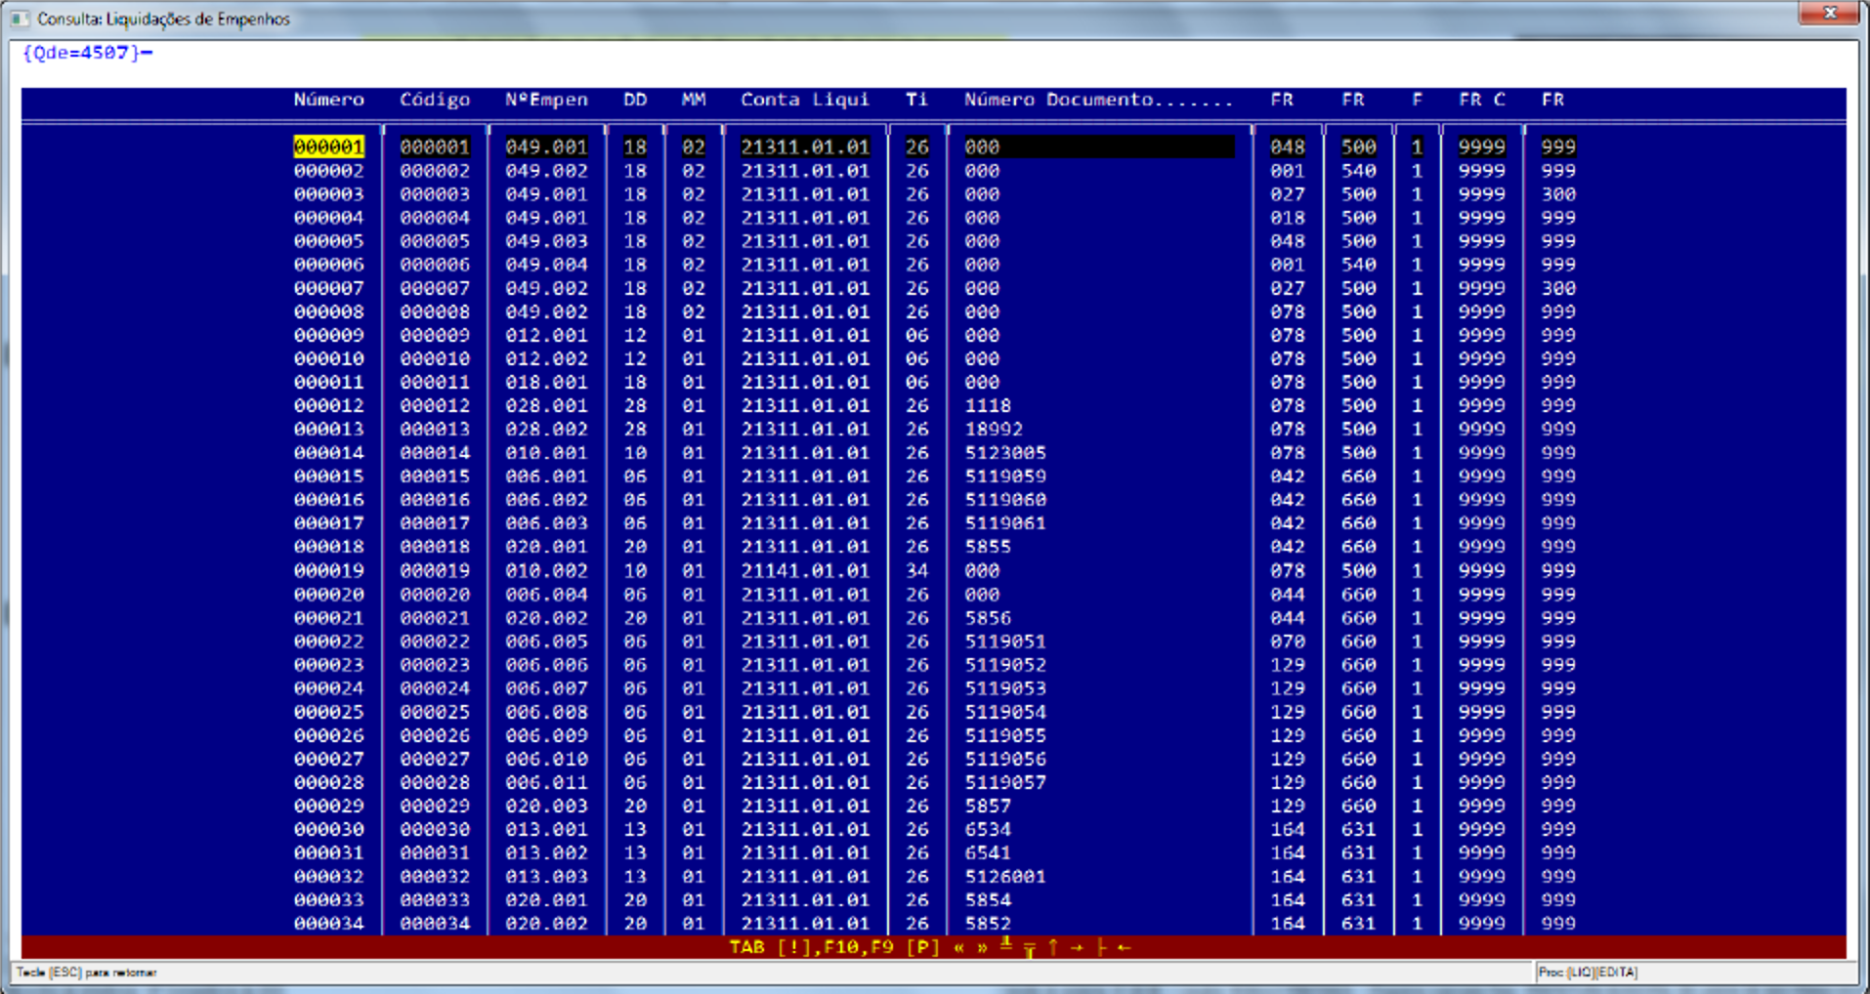Screen dimensions: 1870x994
Task: Click the Tecle [ESC] para retornar status text
Action: pos(86,972)
